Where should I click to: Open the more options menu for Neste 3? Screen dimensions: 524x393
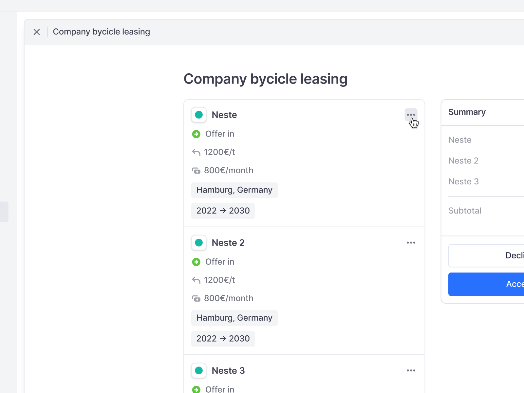[x=411, y=370]
